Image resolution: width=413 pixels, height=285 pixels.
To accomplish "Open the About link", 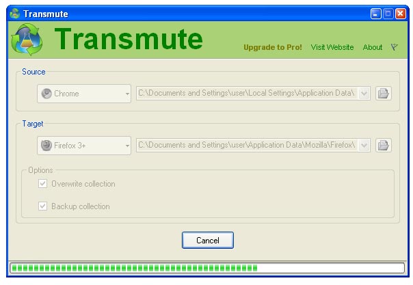I will (x=373, y=47).
